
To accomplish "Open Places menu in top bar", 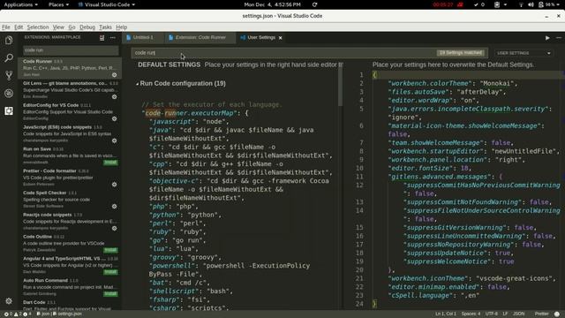I will [58, 4].
